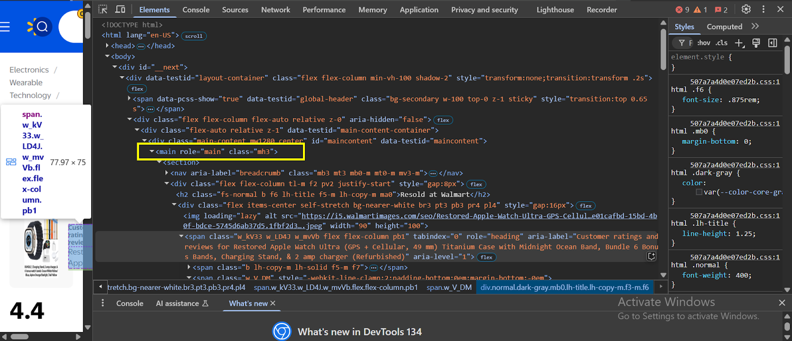Open the Network tab
Screen dimensions: 792x341
point(276,9)
